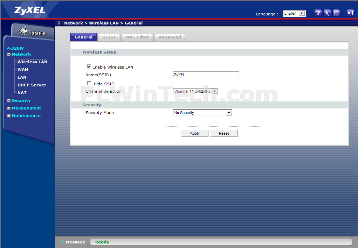Click the Security Mode label
The image size is (358, 248).
click(99, 113)
